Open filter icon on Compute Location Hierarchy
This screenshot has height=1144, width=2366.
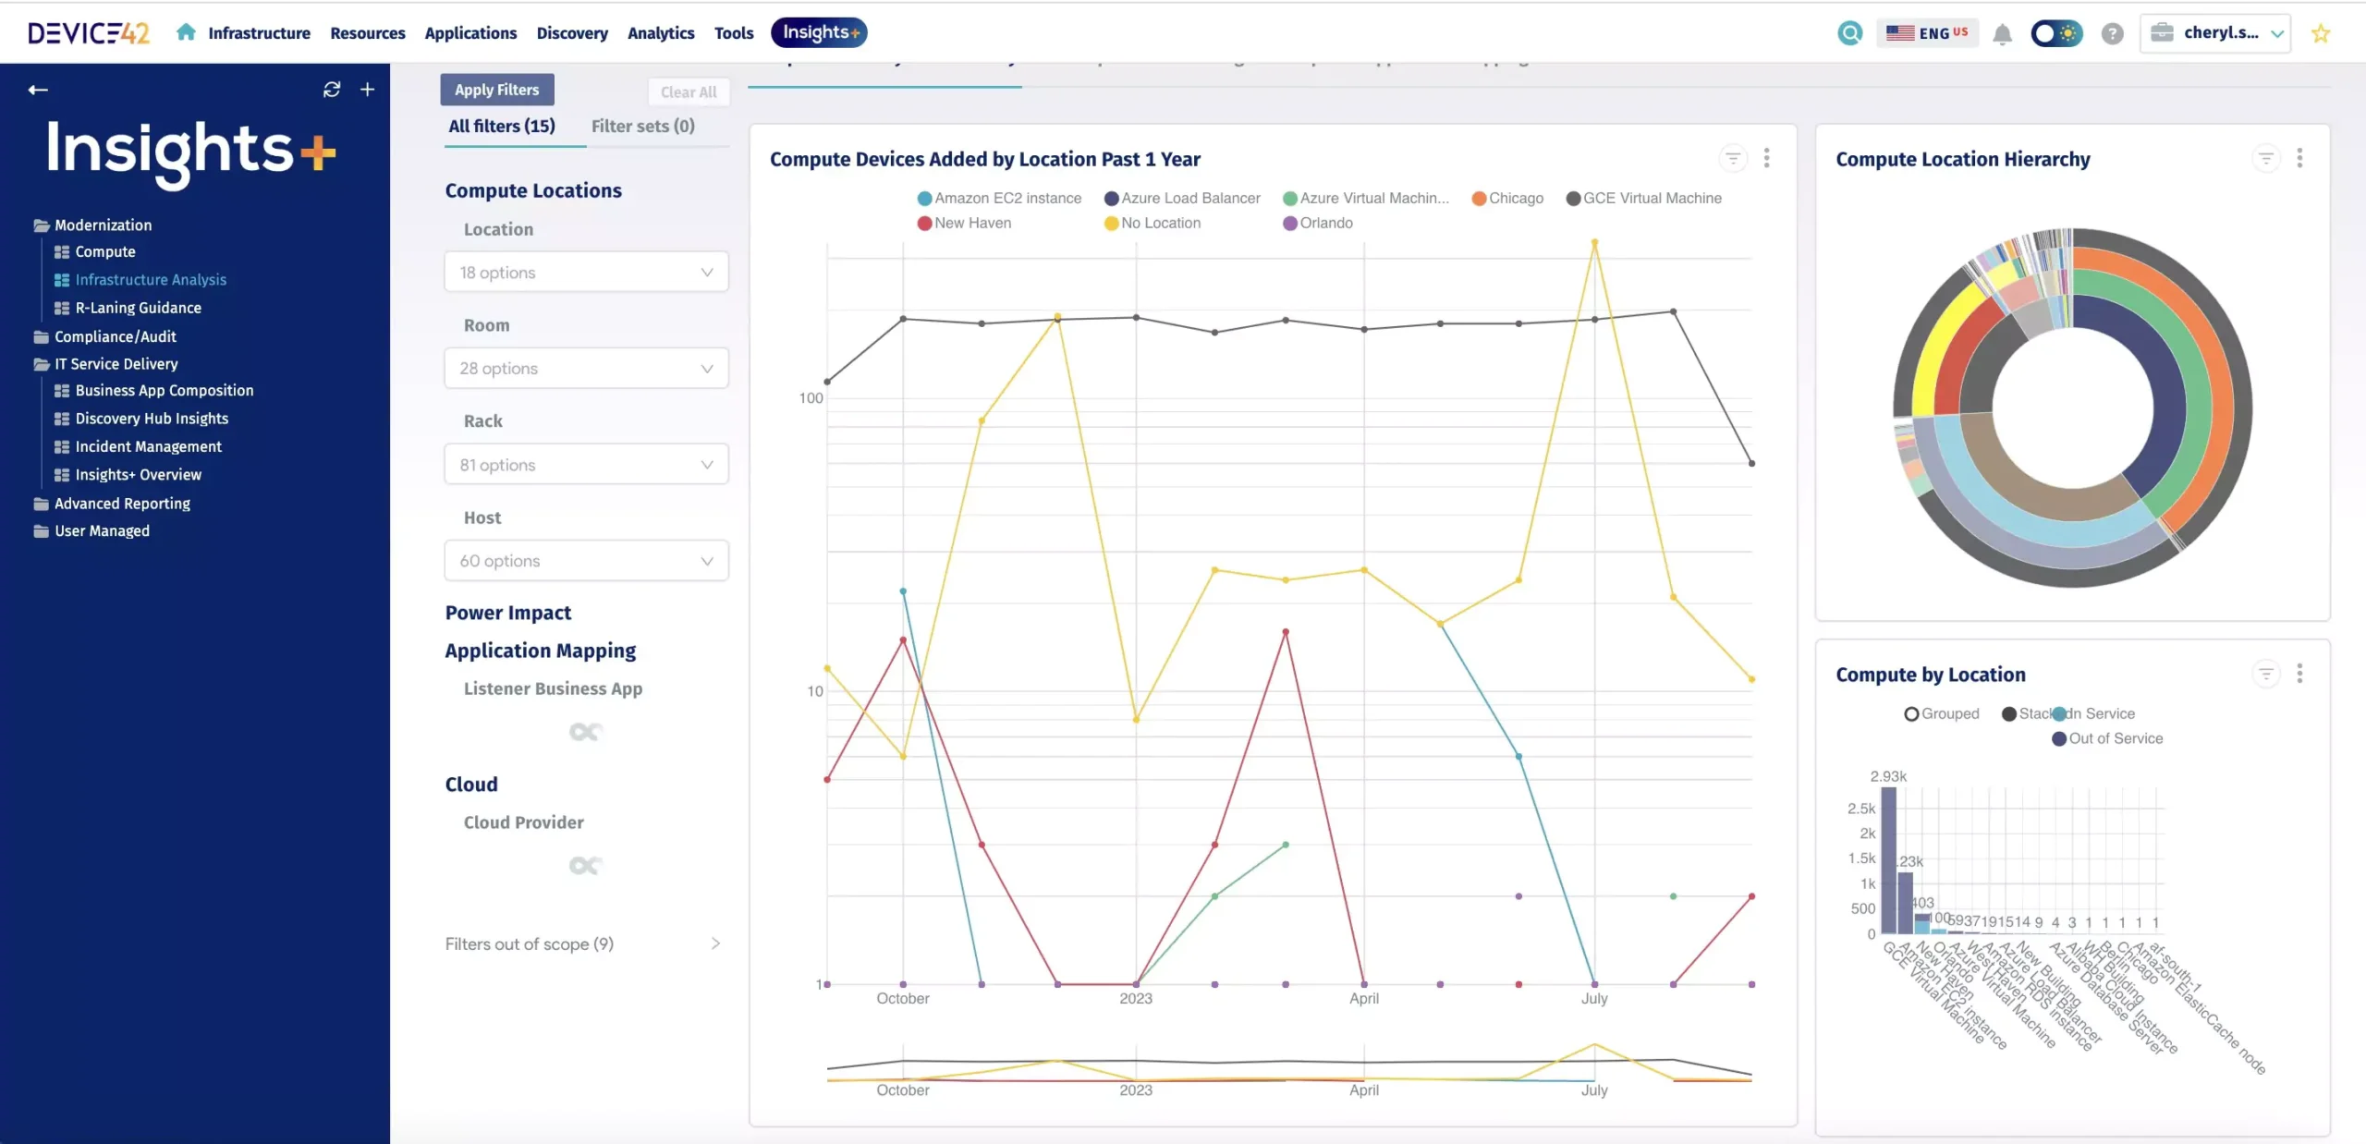point(2266,159)
